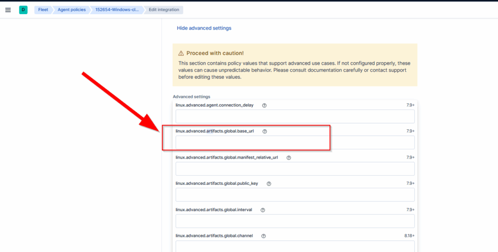Collapse settings via Hide advanced settings
The height and width of the screenshot is (252, 498).
click(204, 28)
